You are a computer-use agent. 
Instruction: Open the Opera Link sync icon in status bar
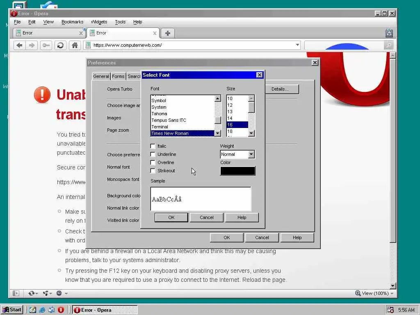(31, 293)
